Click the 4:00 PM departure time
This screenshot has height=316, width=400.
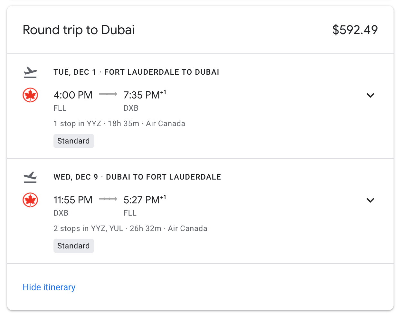tap(73, 95)
